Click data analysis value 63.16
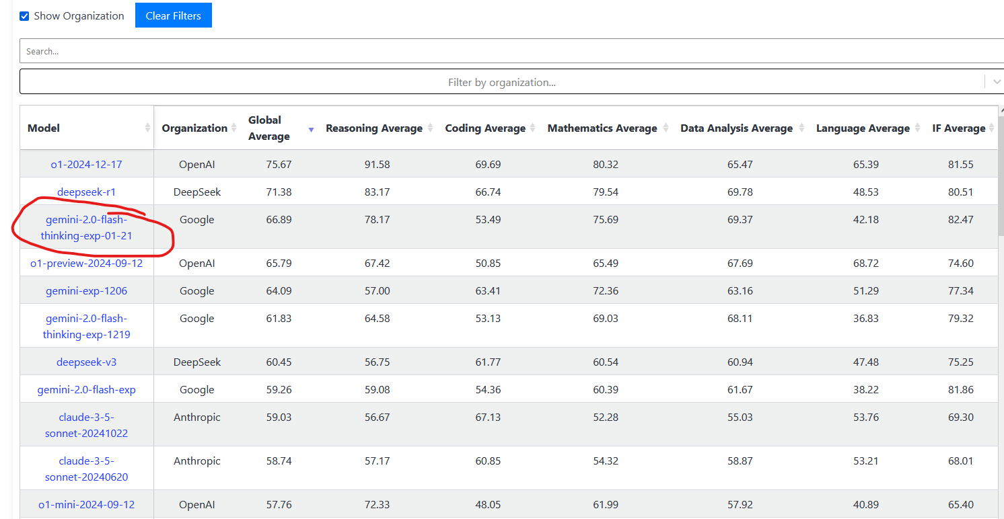This screenshot has width=1004, height=519. [x=740, y=290]
